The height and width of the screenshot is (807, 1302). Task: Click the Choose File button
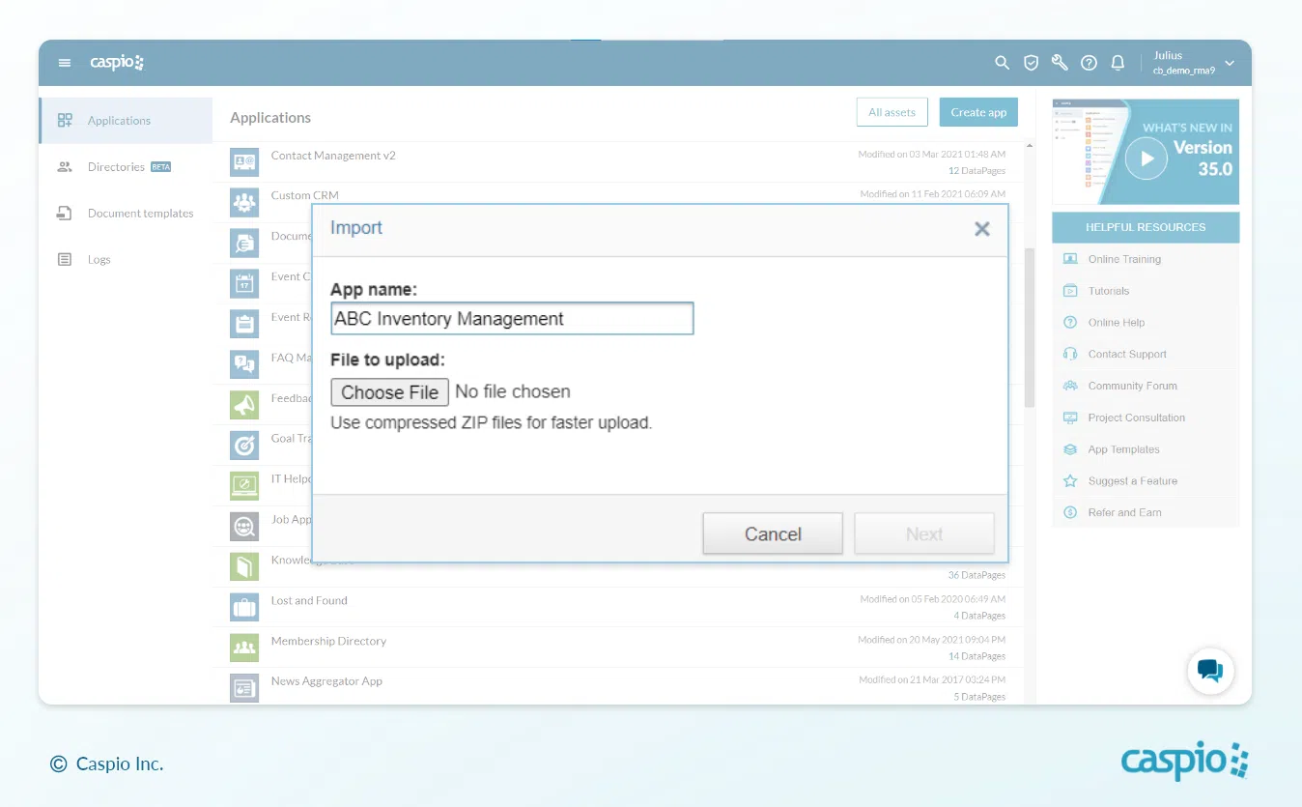(x=389, y=392)
